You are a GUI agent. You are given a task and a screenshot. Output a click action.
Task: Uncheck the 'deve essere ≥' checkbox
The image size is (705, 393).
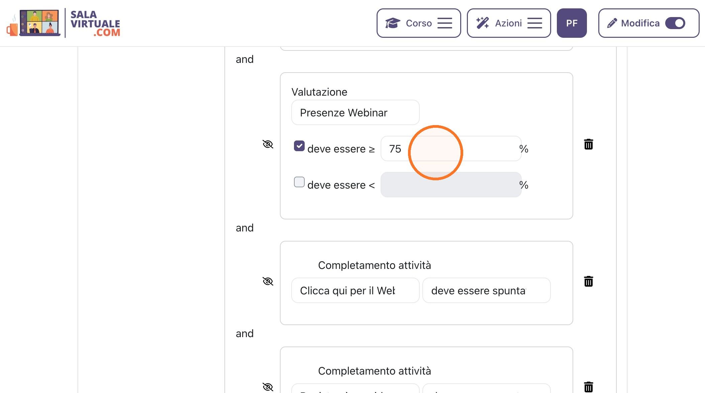click(299, 146)
